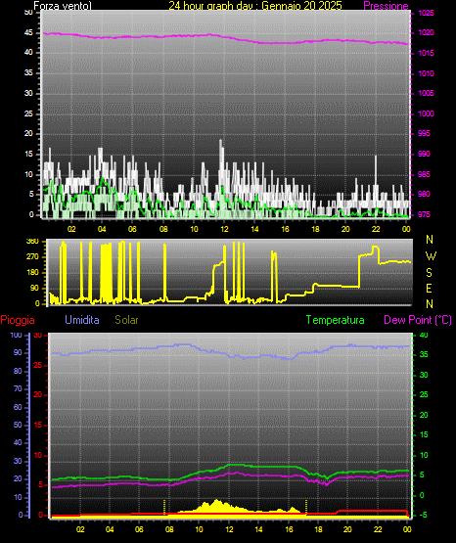The width and height of the screenshot is (456, 543).
Task: Click the 1015 pressure axis value
Action: 426,53
